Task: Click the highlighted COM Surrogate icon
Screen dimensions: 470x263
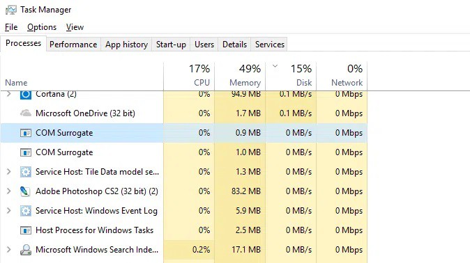Action: 26,133
